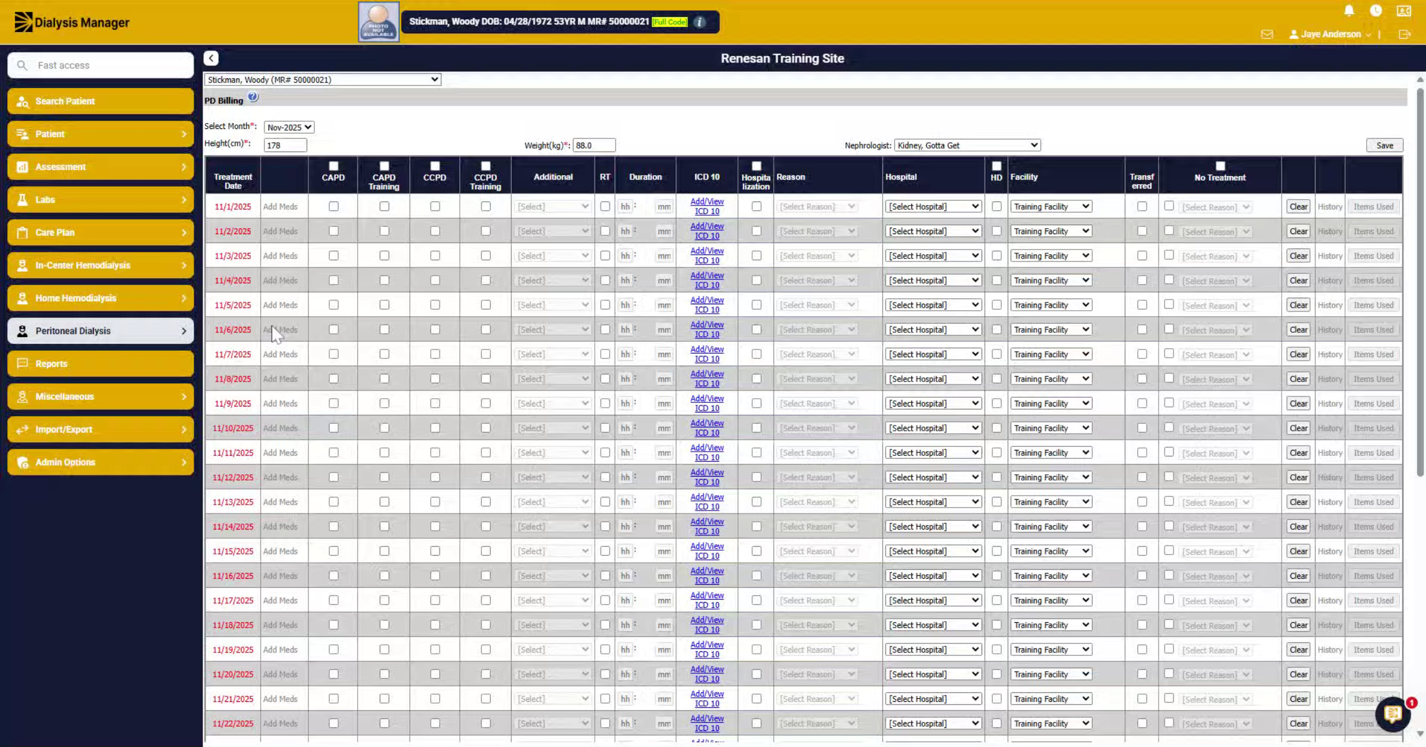
Task: Check the HD checkbox for 11/5/2025
Action: 996,305
